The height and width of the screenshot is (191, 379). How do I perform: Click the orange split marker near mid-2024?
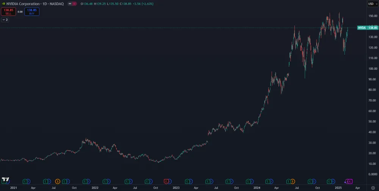click(293, 182)
